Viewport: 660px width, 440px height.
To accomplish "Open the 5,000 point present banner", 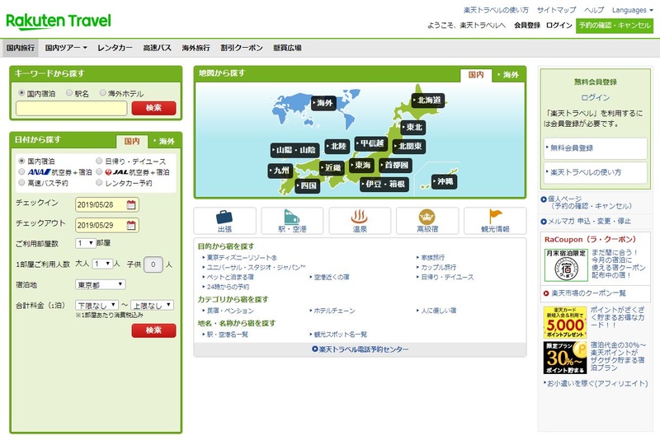I will [x=565, y=323].
